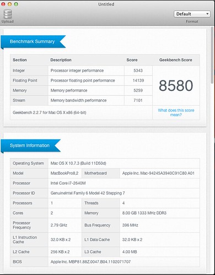
Task: Click the MacBookPro8,2 model value
Action: click(x=64, y=173)
